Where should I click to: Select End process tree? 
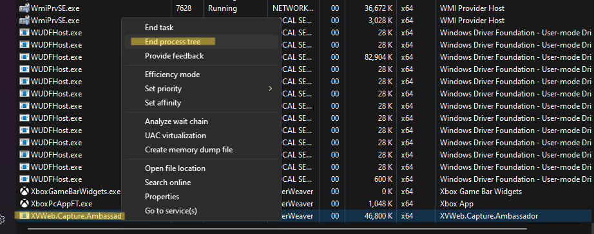tap(173, 42)
